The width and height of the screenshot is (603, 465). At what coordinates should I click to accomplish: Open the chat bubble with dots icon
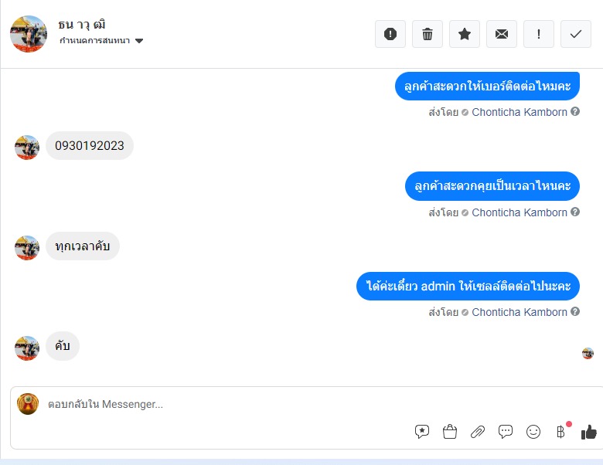(506, 432)
